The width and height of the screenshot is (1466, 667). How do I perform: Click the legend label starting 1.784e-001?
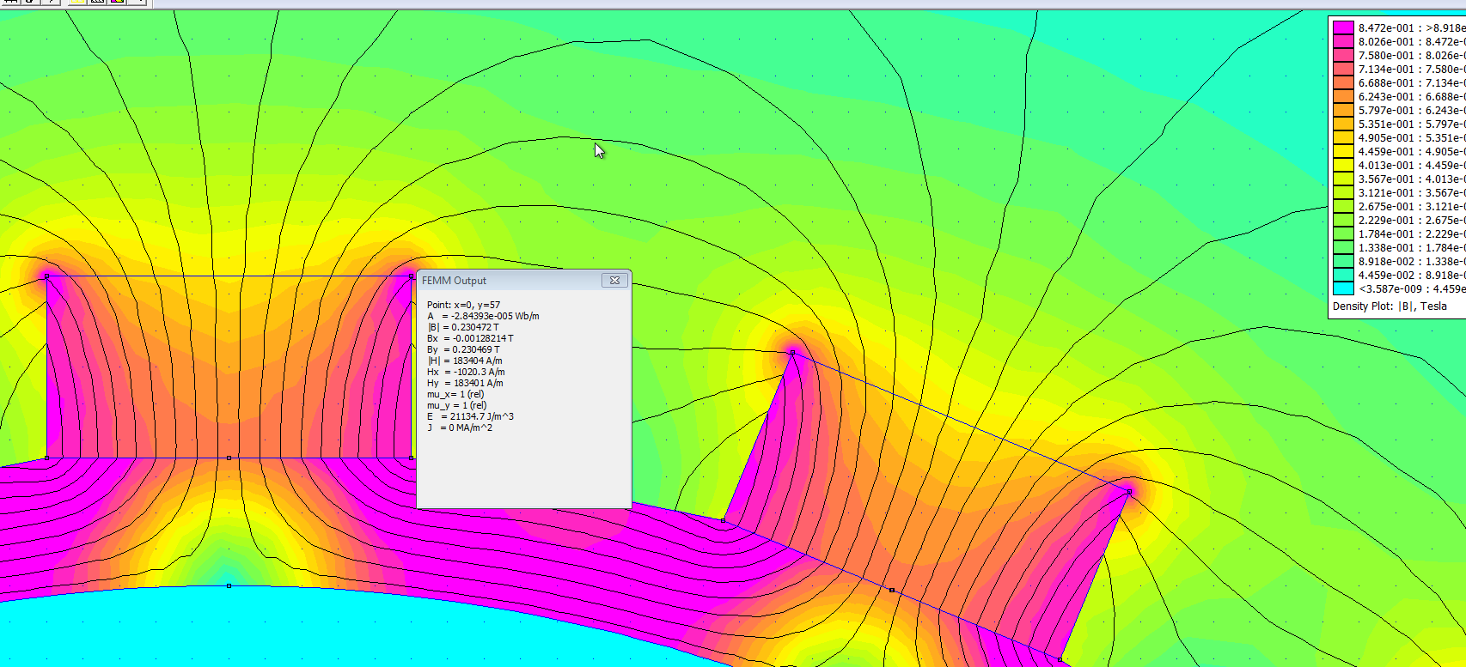[x=1412, y=233]
